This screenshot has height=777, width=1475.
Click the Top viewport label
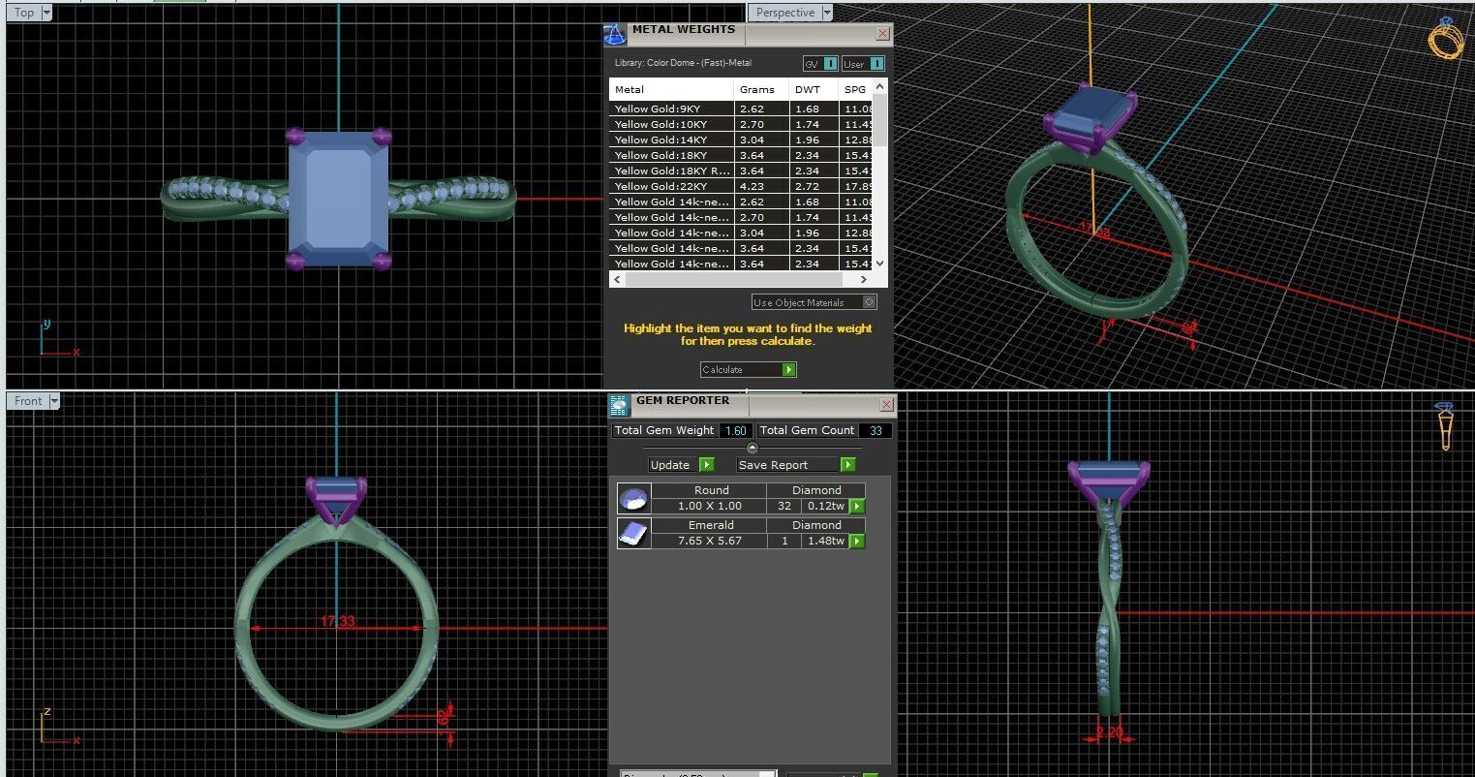tap(24, 13)
